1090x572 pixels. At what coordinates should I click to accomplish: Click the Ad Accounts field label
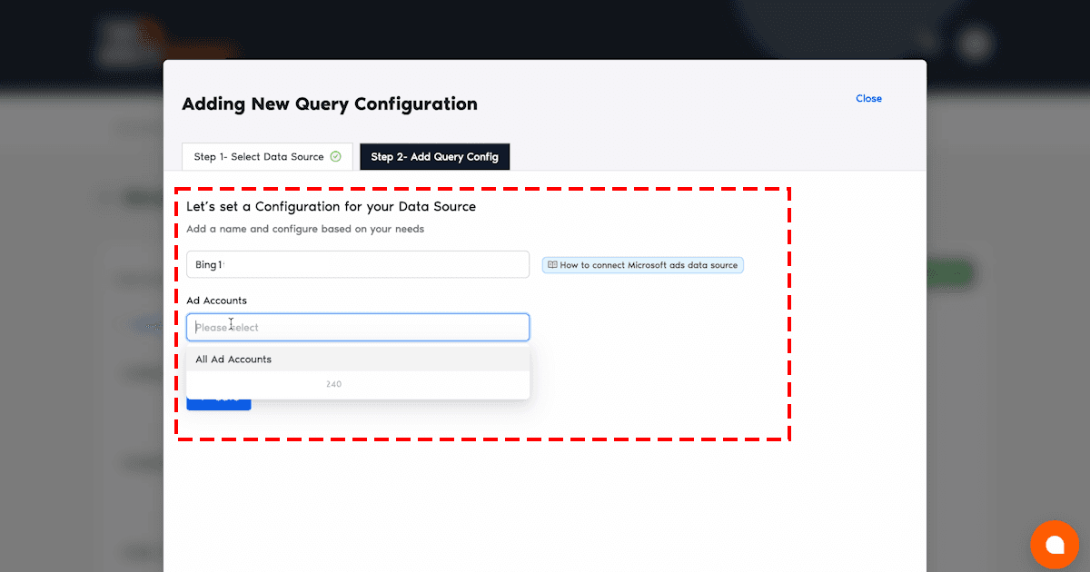point(216,301)
